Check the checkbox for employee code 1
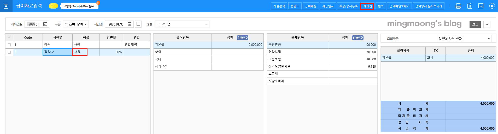This screenshot has height=134, width=498. click(9, 45)
